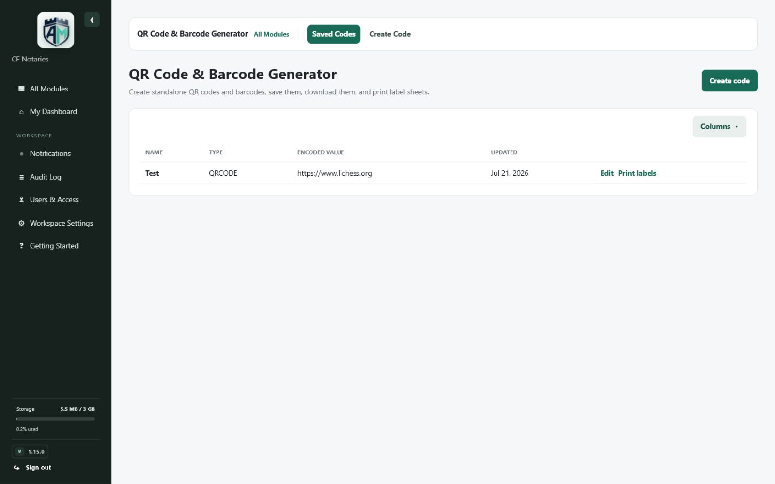Click the 5.5 MB / 3 GB storage text
Image resolution: width=775 pixels, height=484 pixels.
point(77,409)
